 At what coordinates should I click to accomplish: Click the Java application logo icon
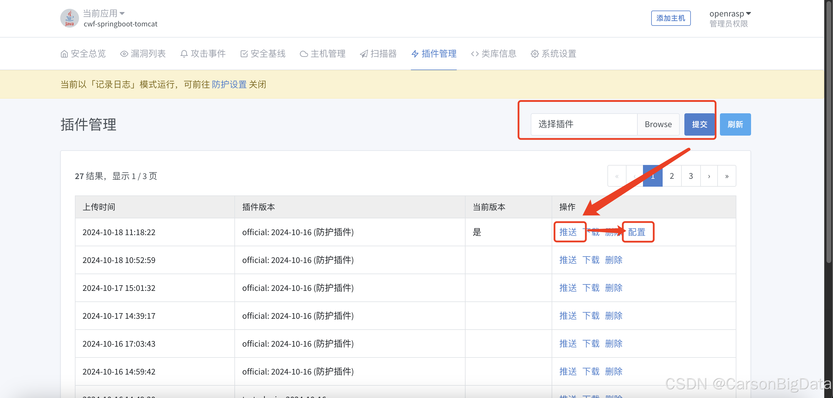pos(70,18)
